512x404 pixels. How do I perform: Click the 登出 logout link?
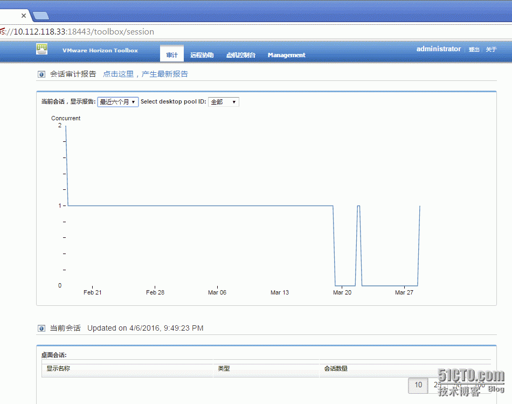click(474, 50)
